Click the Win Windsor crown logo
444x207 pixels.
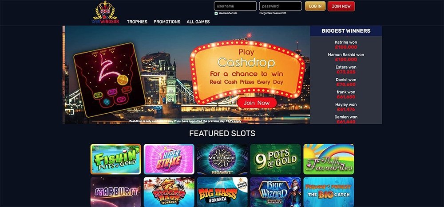[x=105, y=12]
